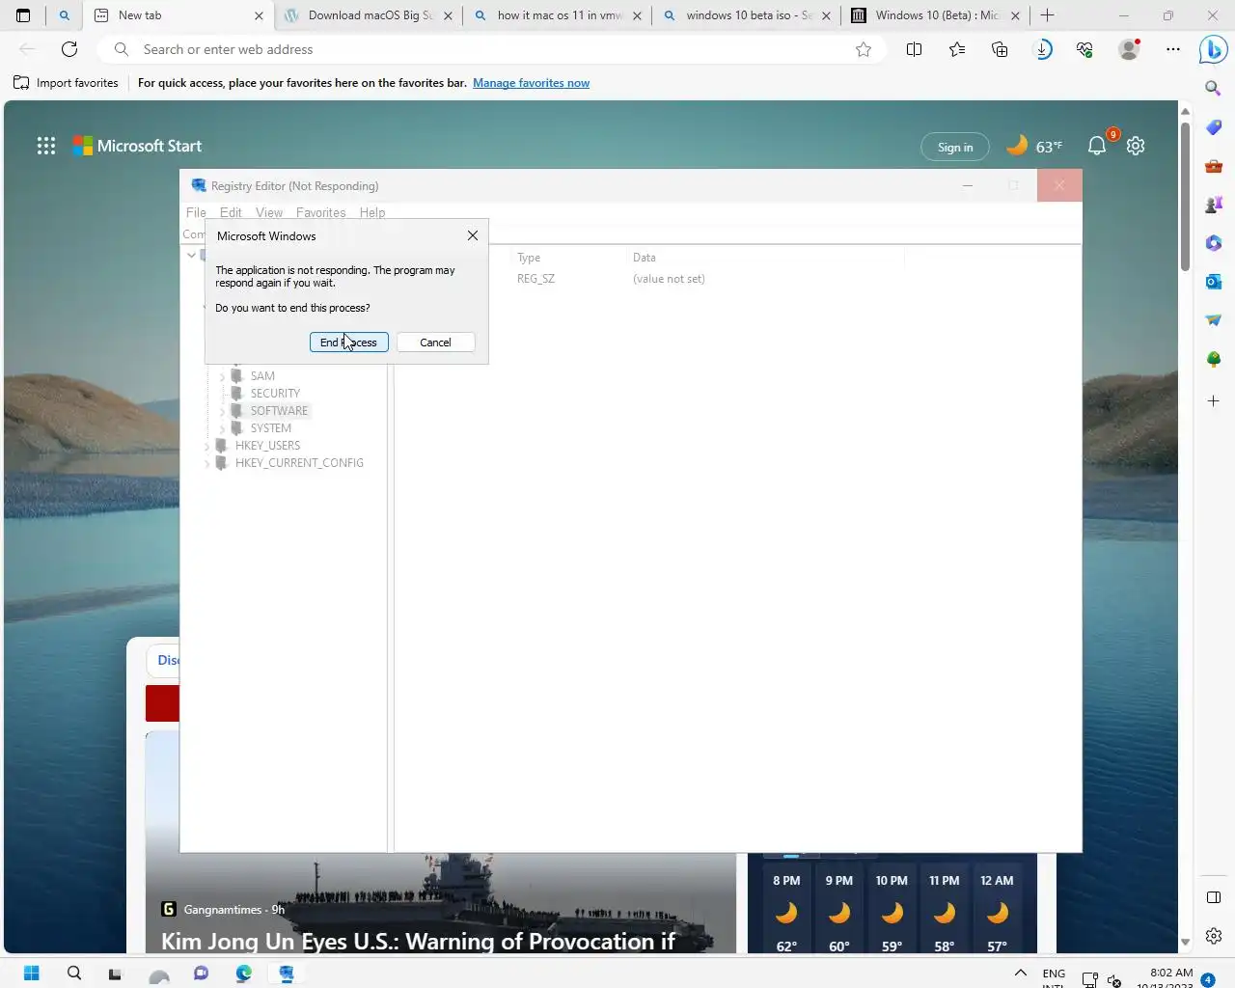Screen dimensions: 1235x988
Task: Expand the HKEY_USERS hive
Action: (x=206, y=446)
